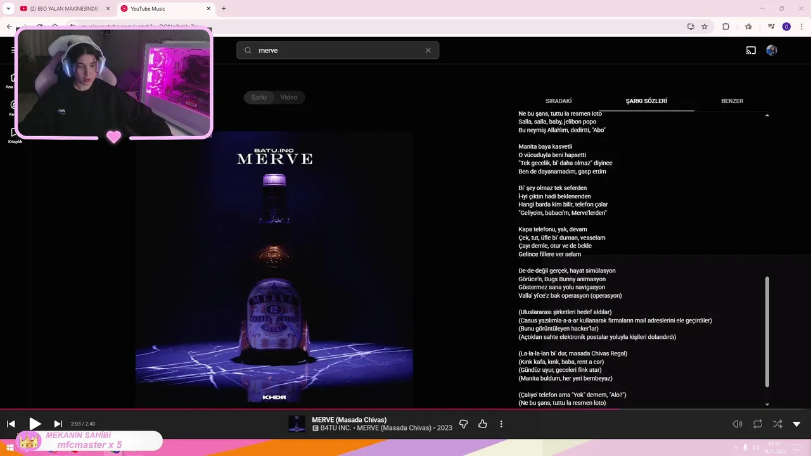
Task: Open the Chrome profile avatar
Action: [x=786, y=27]
